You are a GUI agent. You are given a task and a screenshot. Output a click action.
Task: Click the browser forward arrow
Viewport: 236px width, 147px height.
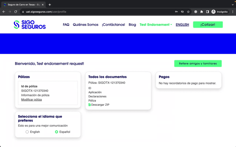[x=10, y=12]
